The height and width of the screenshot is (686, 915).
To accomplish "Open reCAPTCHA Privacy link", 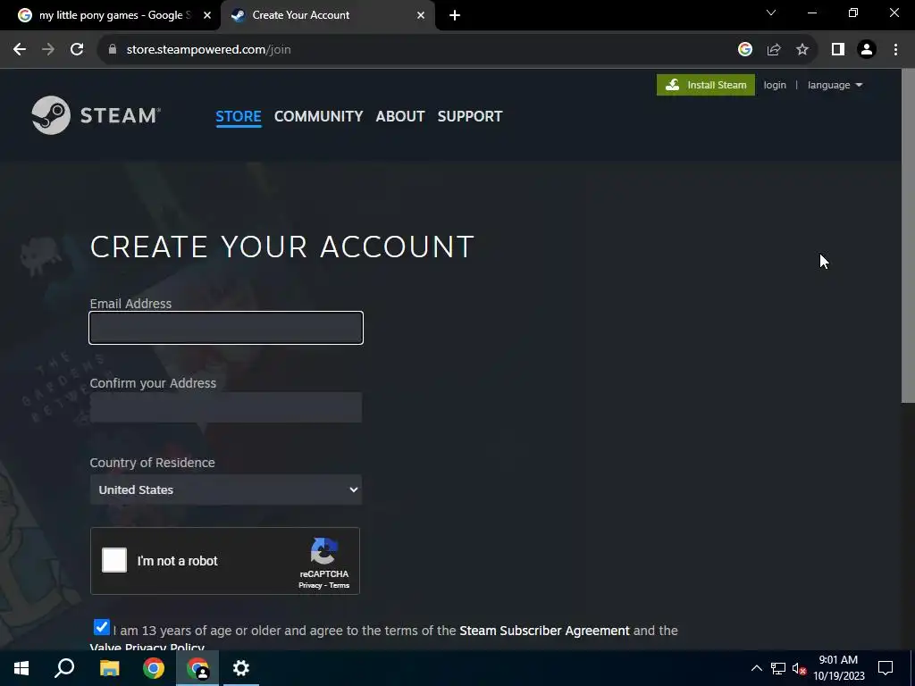I will (x=310, y=585).
